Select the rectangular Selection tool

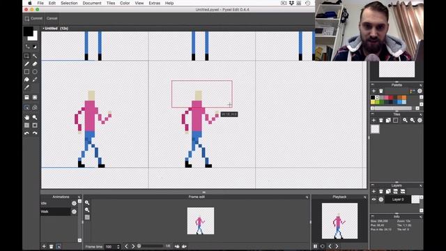pyautogui.click(x=26, y=56)
